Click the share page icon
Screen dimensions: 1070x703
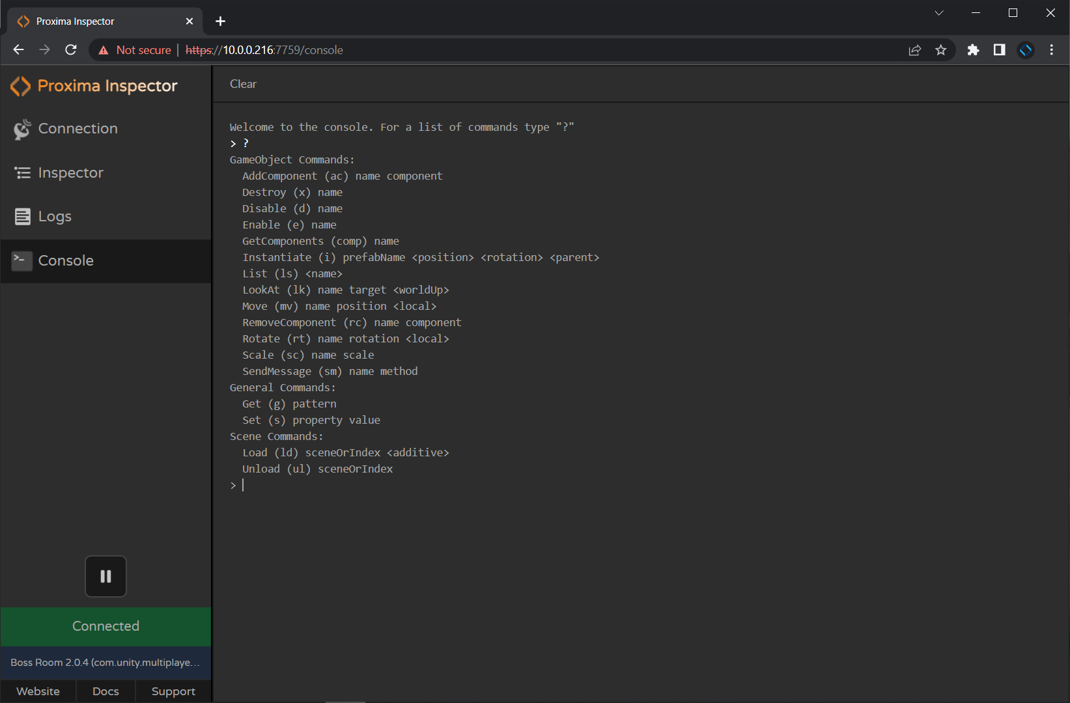(x=915, y=49)
